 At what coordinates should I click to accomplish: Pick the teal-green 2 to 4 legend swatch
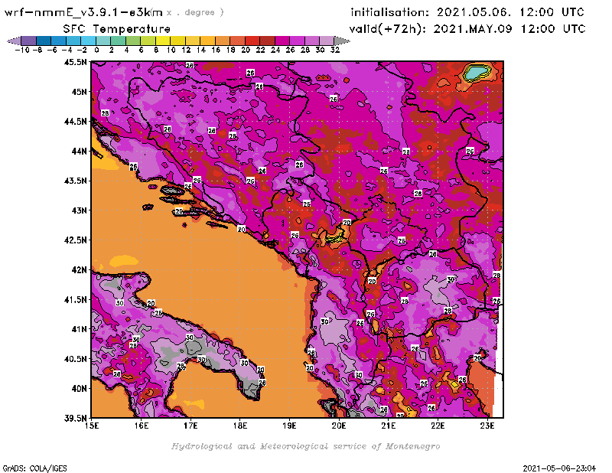(x=118, y=41)
